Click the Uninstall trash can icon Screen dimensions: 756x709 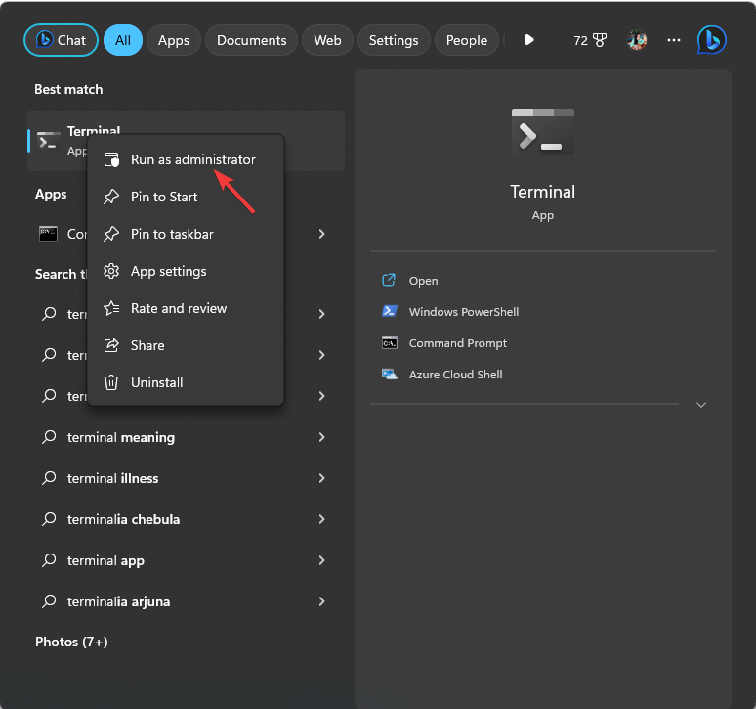[111, 382]
